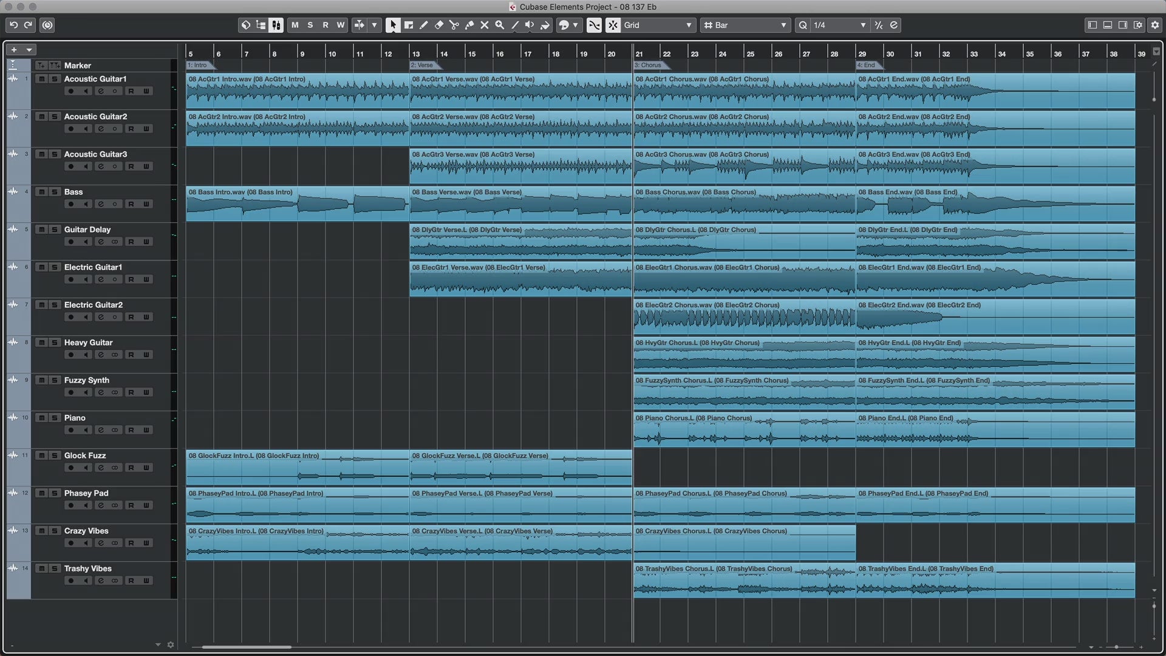1166x656 pixels.
Task: Click Add Cycle Marker button on Marker track
Action: [55, 65]
